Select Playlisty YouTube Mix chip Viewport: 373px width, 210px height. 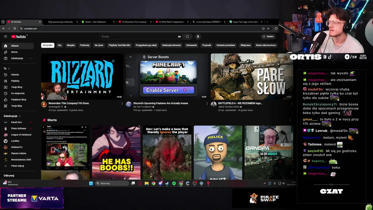point(119,45)
